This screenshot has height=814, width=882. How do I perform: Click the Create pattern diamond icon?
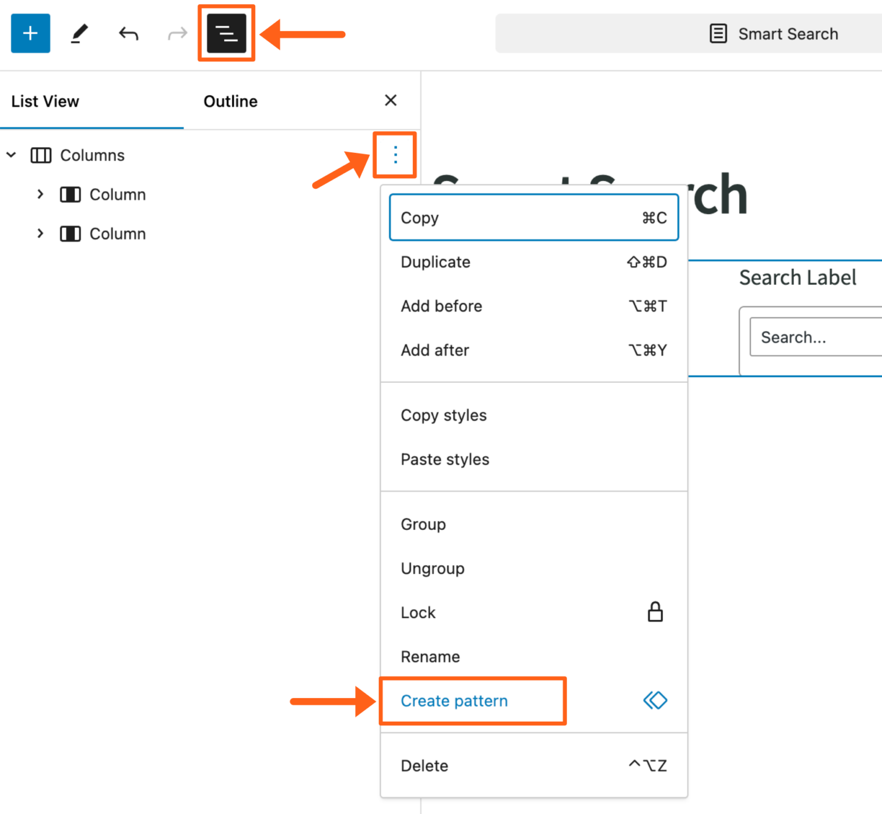tap(655, 700)
